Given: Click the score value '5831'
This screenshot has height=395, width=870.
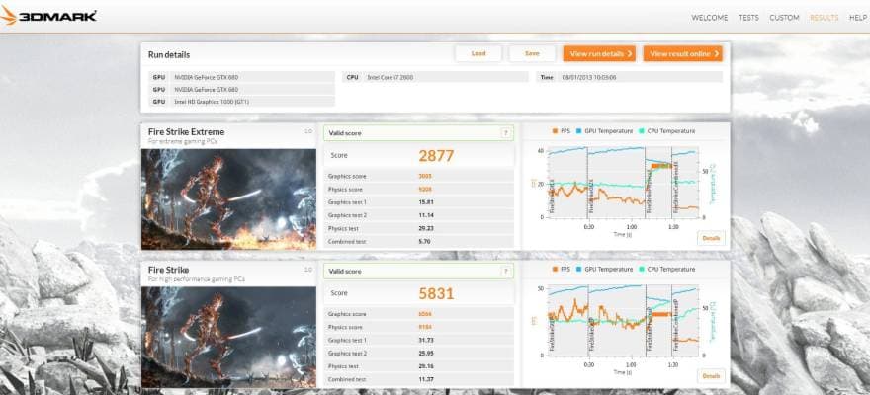Looking at the screenshot, I should (x=436, y=293).
